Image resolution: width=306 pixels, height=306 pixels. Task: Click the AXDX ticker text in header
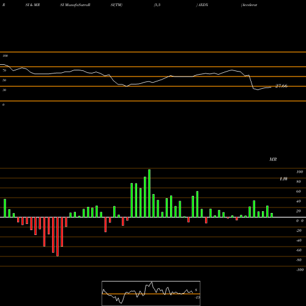pos(203,5)
